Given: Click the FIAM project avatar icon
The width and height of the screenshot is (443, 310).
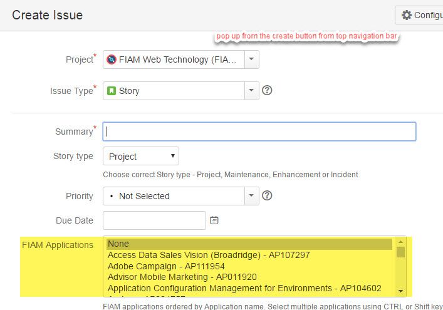Looking at the screenshot, I should [x=112, y=59].
